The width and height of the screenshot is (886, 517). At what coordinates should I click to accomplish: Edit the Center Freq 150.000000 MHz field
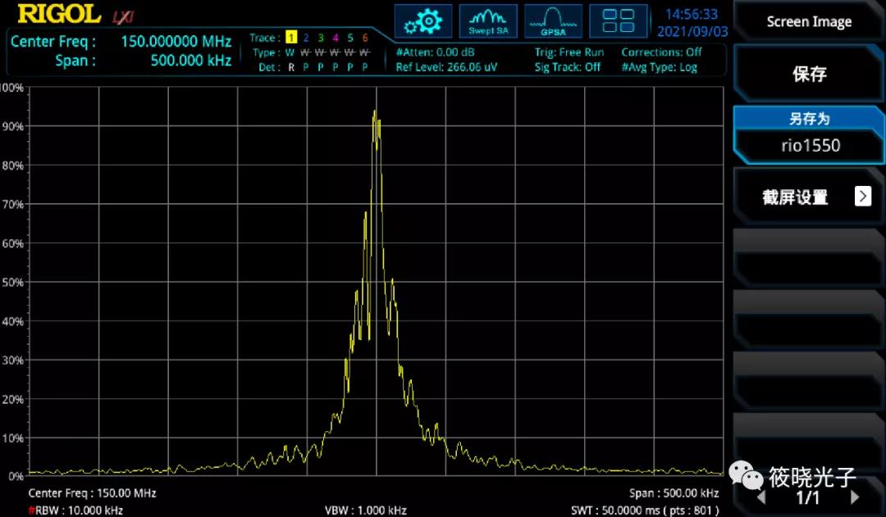click(176, 41)
